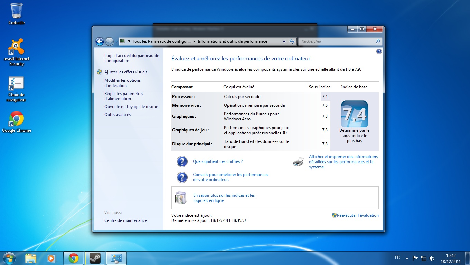This screenshot has width=470, height=265.
Task: Click the printer icon for detailed information
Action: [298, 161]
